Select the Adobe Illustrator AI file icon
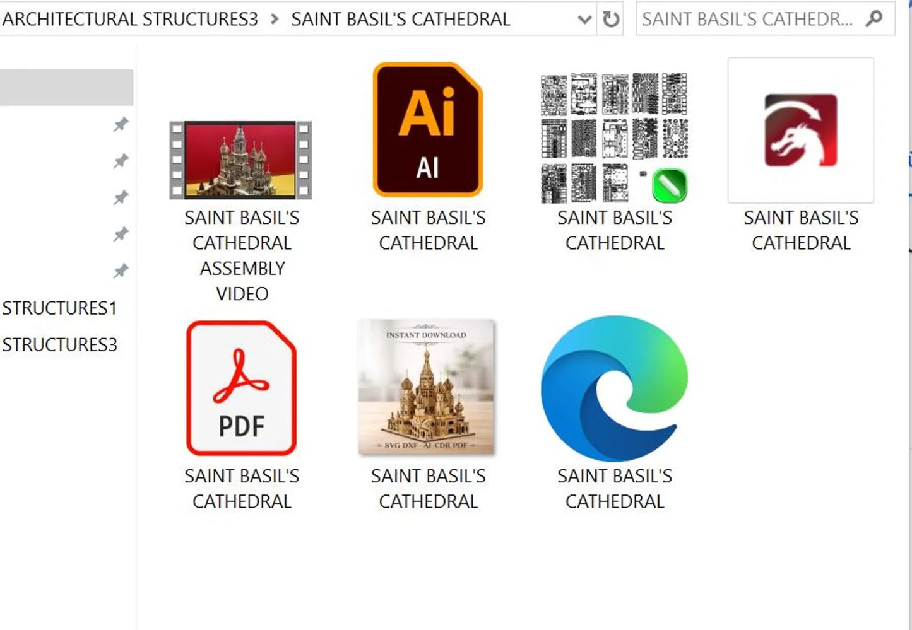This screenshot has width=912, height=630. coord(428,129)
